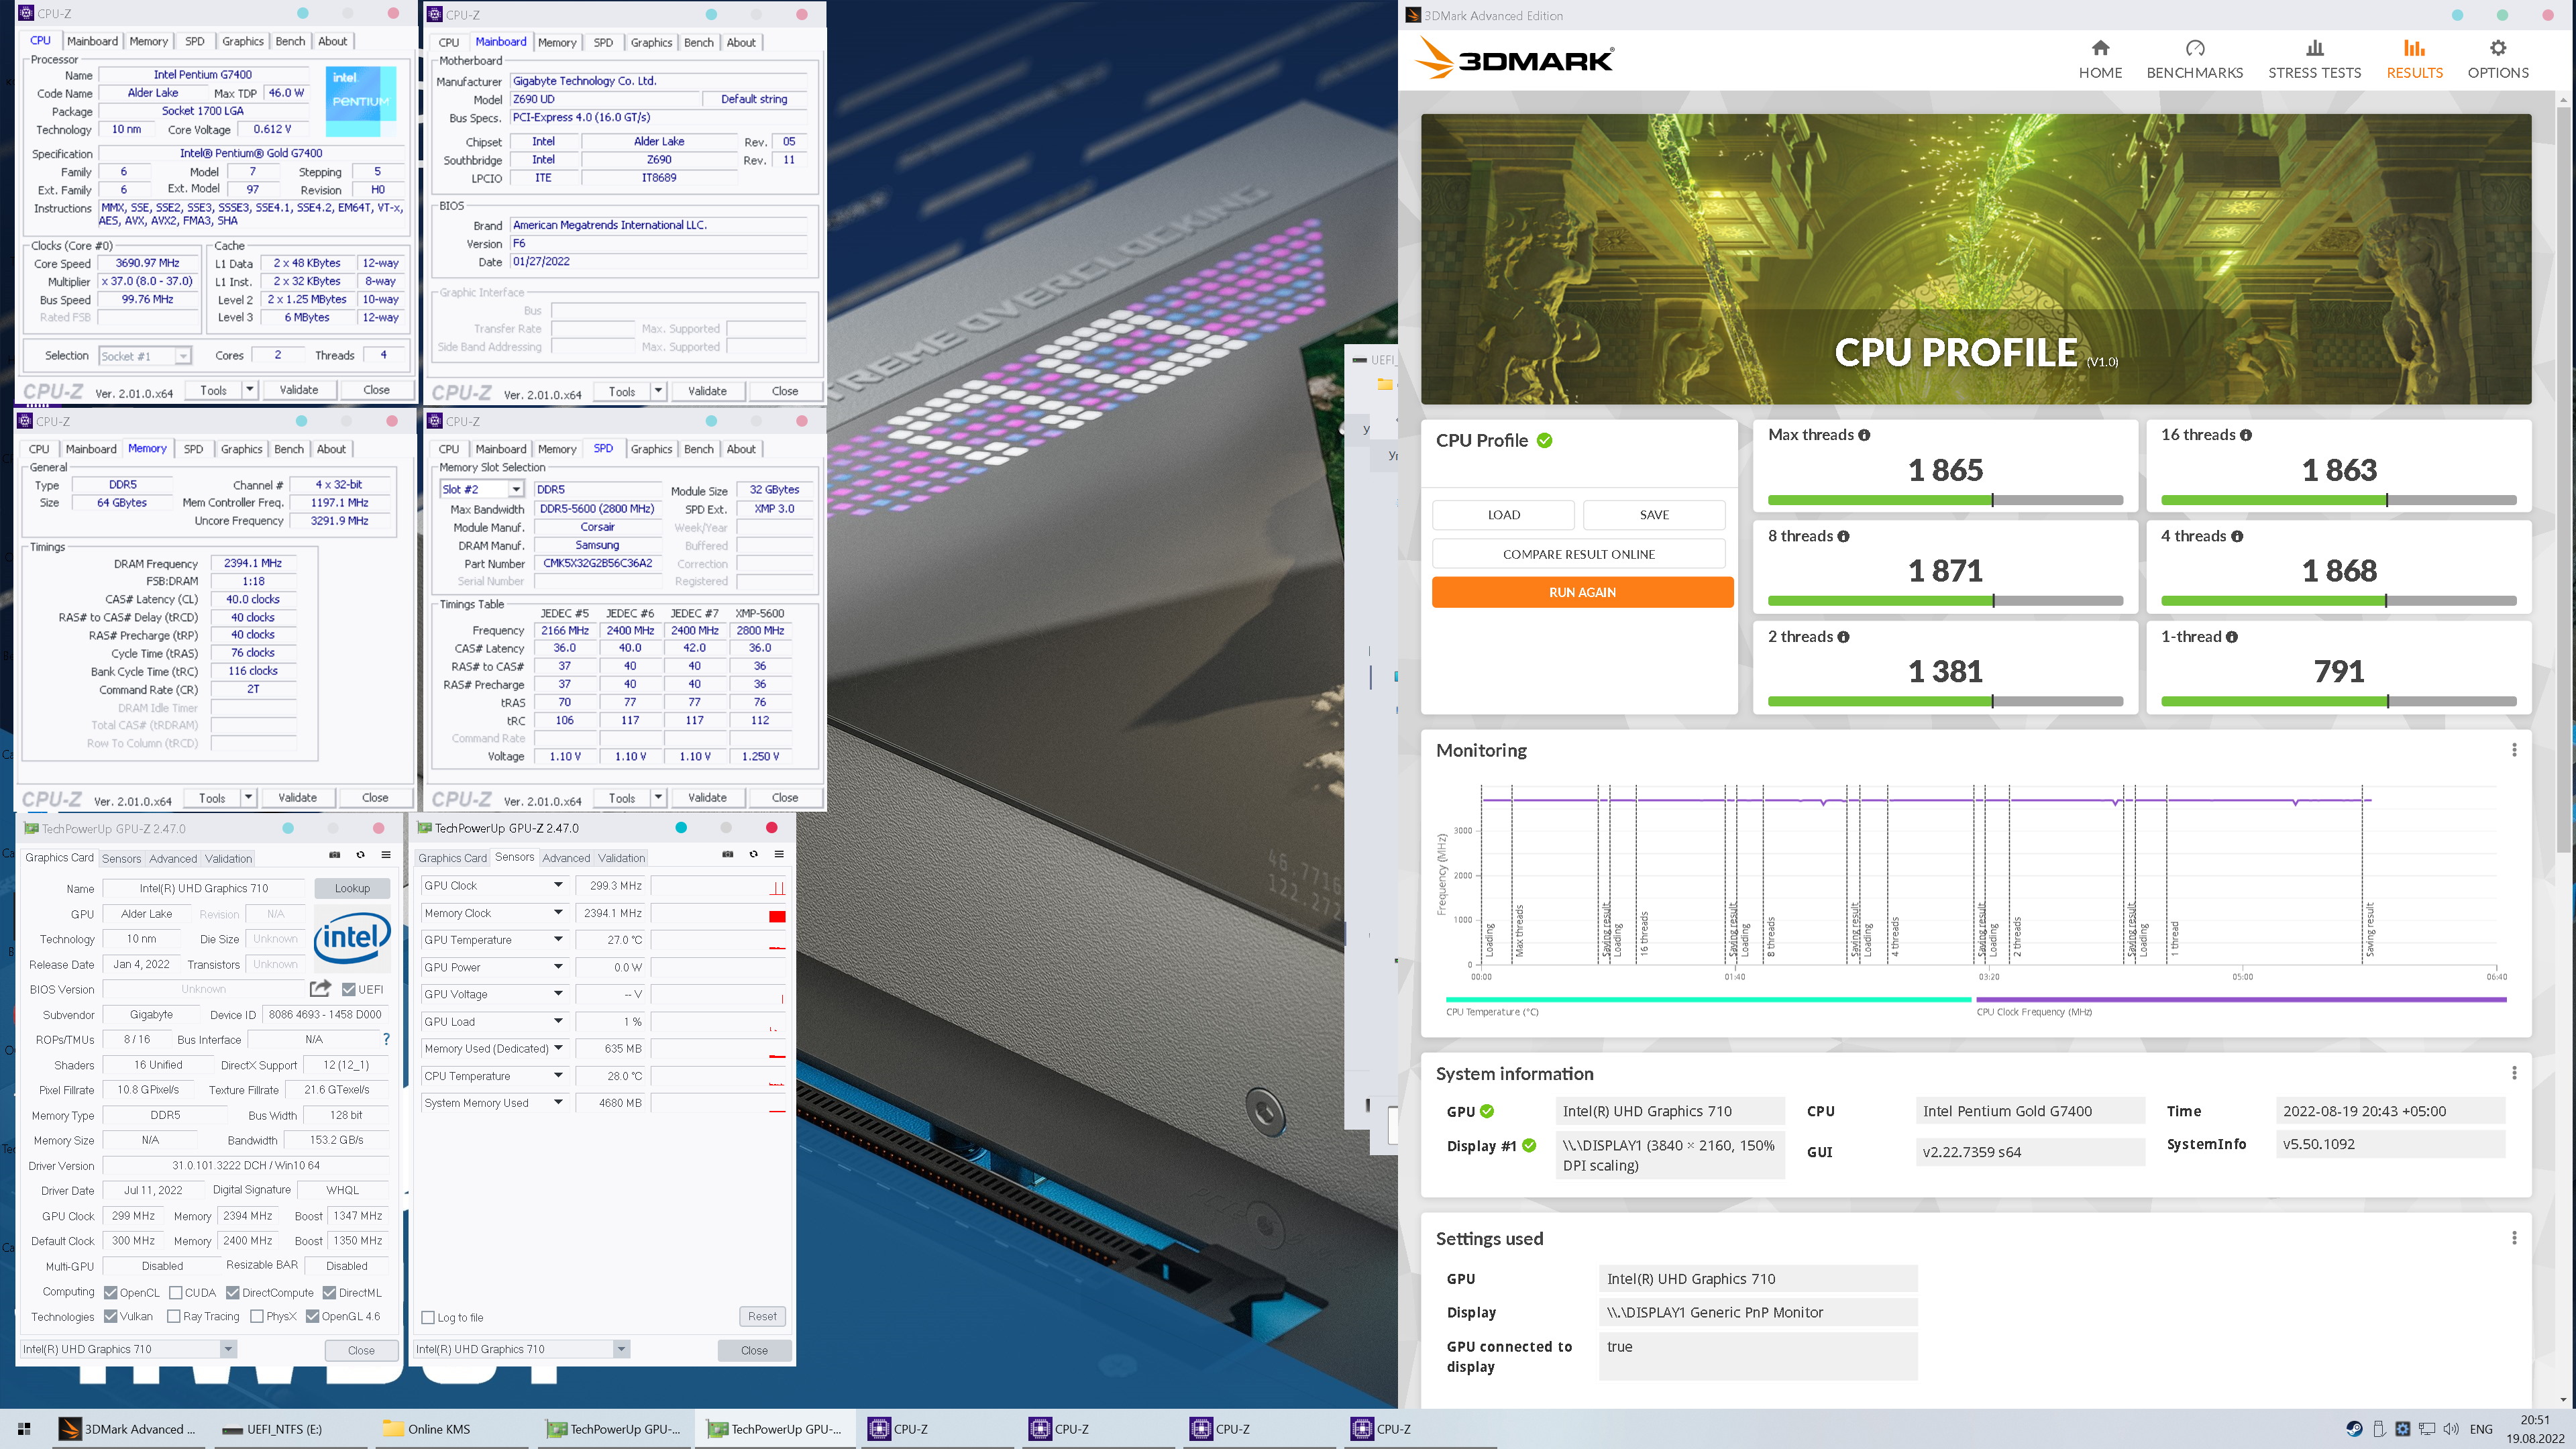The image size is (2576, 1449).
Task: Open GPU selector dropdown in GPU-Z Sensors window
Action: click(x=621, y=1349)
